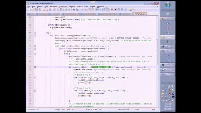Click the Close All toolbar icon
This screenshot has width=201, height=113.
coord(47,10)
